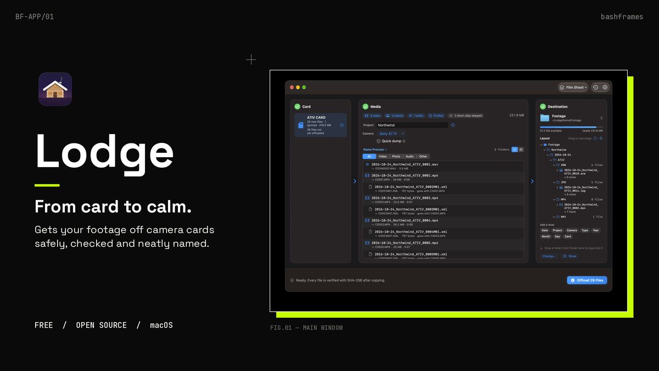Select the Audio filter tab

tap(410, 157)
